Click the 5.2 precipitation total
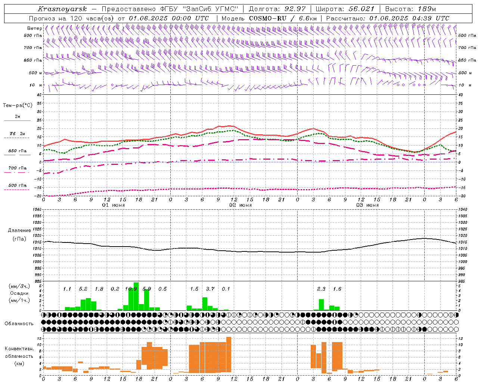 (83, 289)
